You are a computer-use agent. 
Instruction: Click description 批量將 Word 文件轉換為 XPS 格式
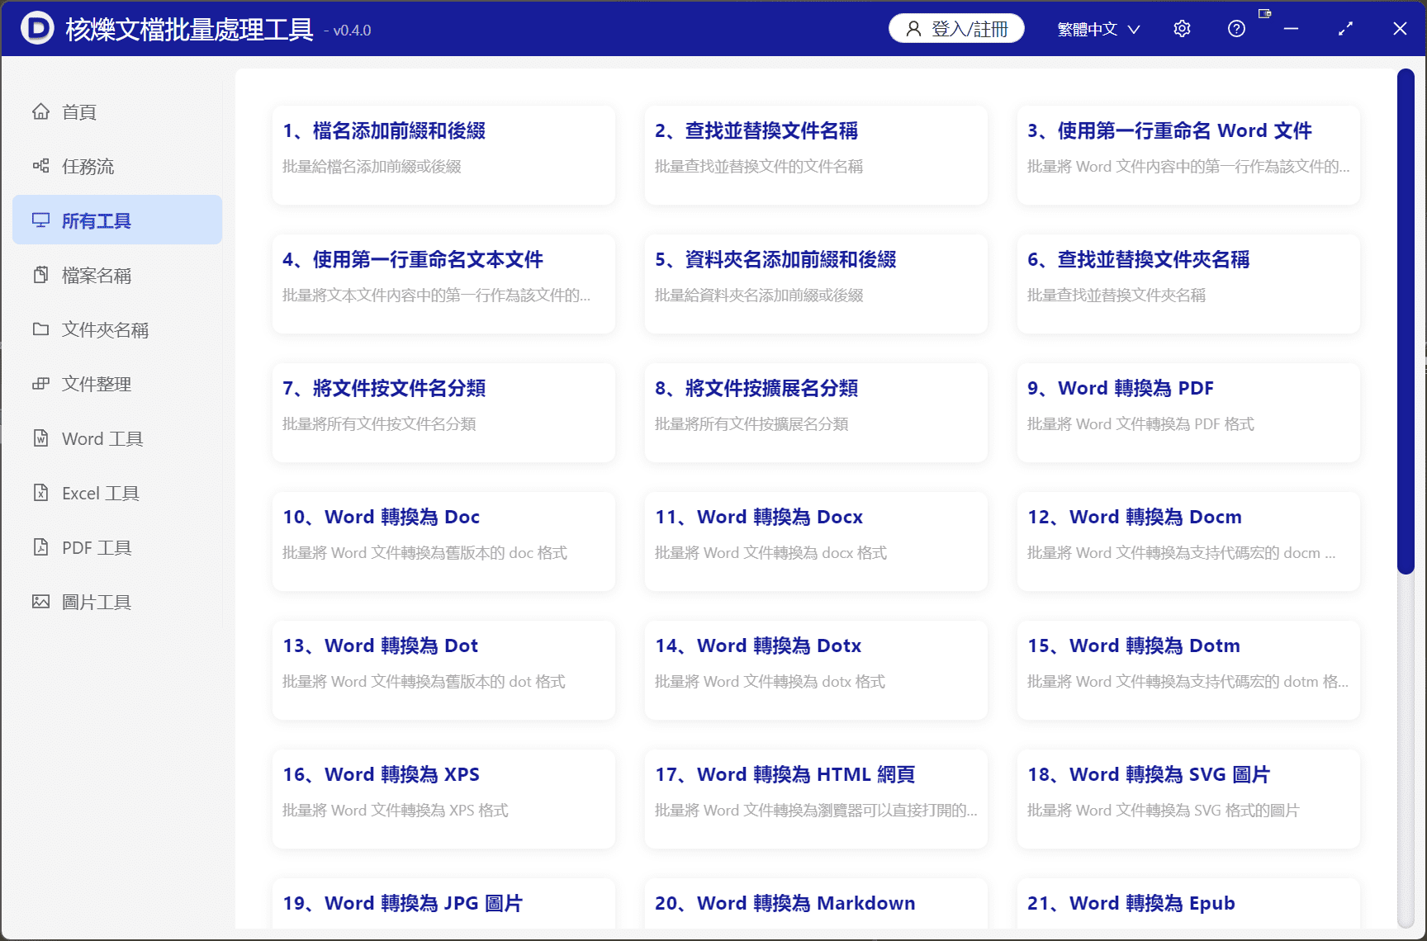(x=395, y=811)
